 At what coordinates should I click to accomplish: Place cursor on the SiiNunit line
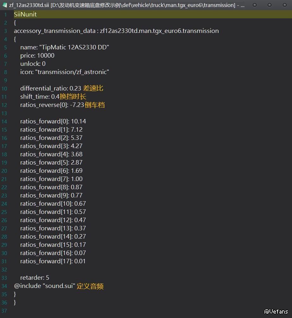[25, 14]
